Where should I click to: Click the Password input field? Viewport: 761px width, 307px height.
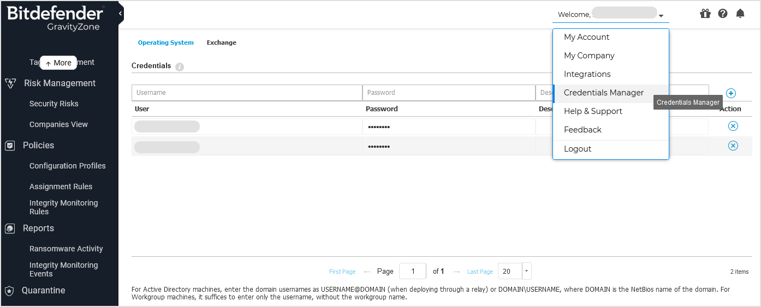coord(449,93)
